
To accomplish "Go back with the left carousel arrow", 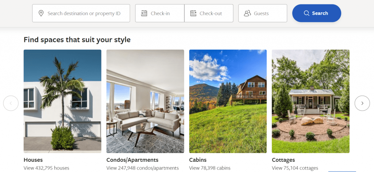I will coord(11,103).
